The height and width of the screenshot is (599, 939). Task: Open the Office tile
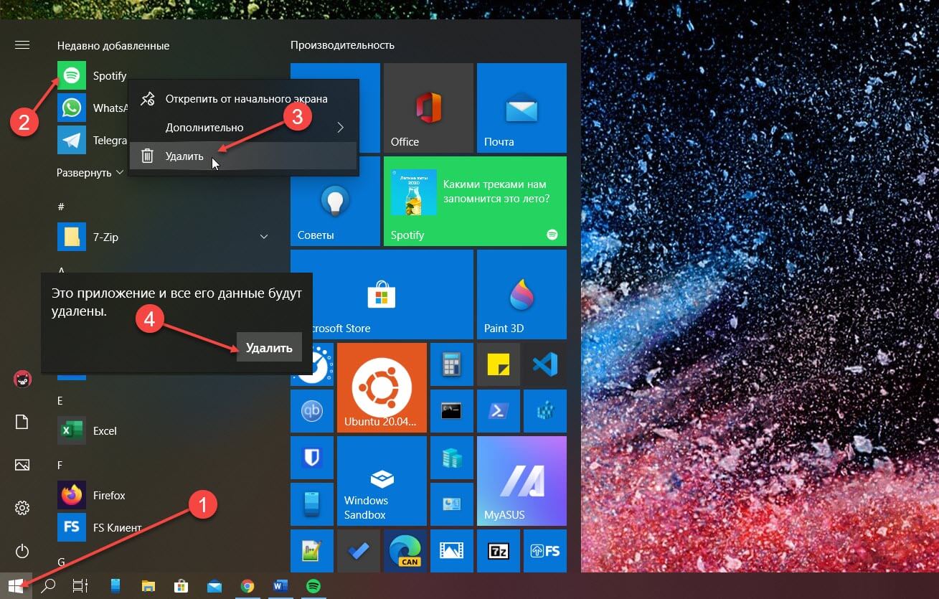pyautogui.click(x=428, y=108)
